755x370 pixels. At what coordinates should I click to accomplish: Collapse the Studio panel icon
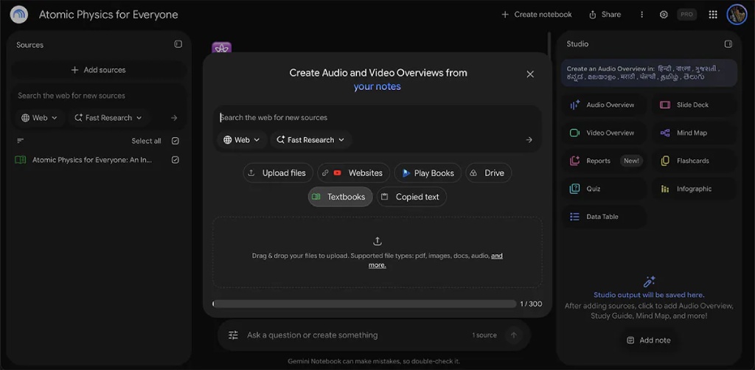728,43
